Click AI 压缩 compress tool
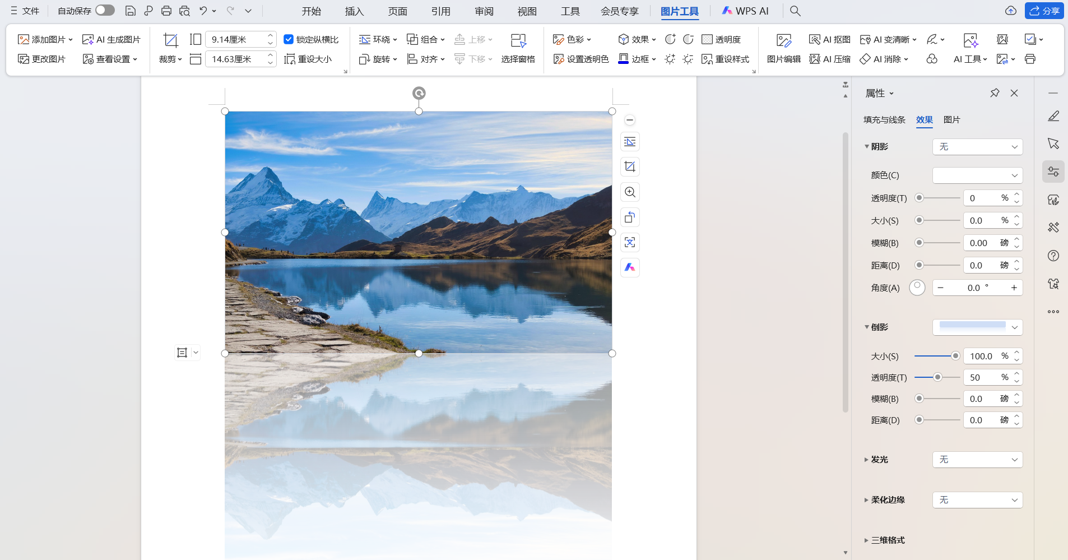Screen dimensions: 1068x560 point(830,59)
